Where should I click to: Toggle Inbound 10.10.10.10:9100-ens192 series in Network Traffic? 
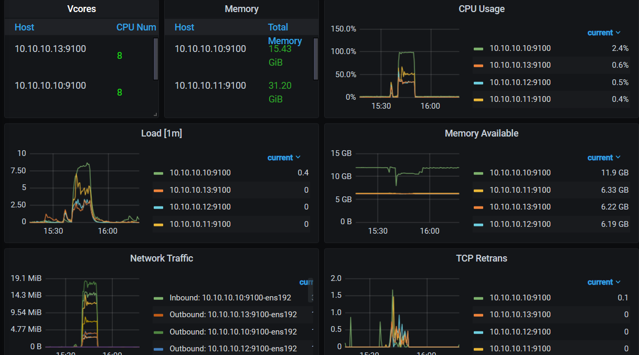230,298
